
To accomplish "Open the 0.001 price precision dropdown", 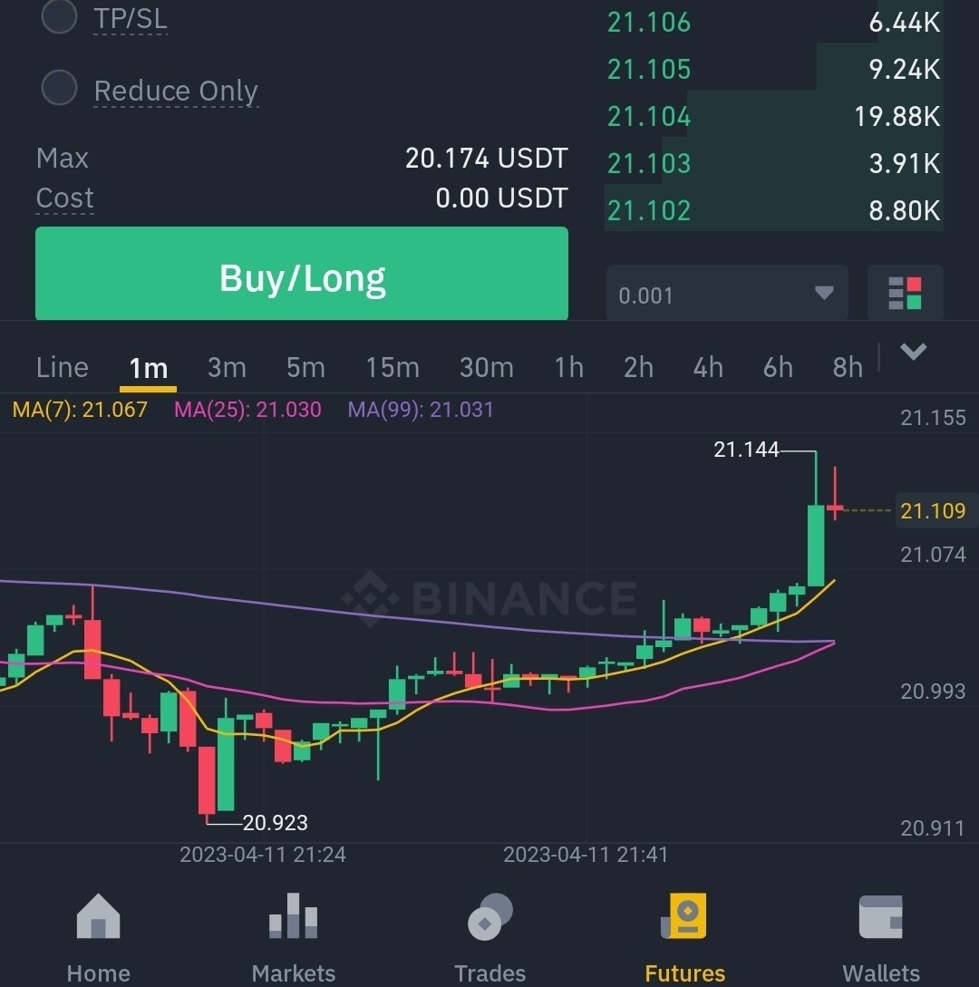I will coord(726,295).
